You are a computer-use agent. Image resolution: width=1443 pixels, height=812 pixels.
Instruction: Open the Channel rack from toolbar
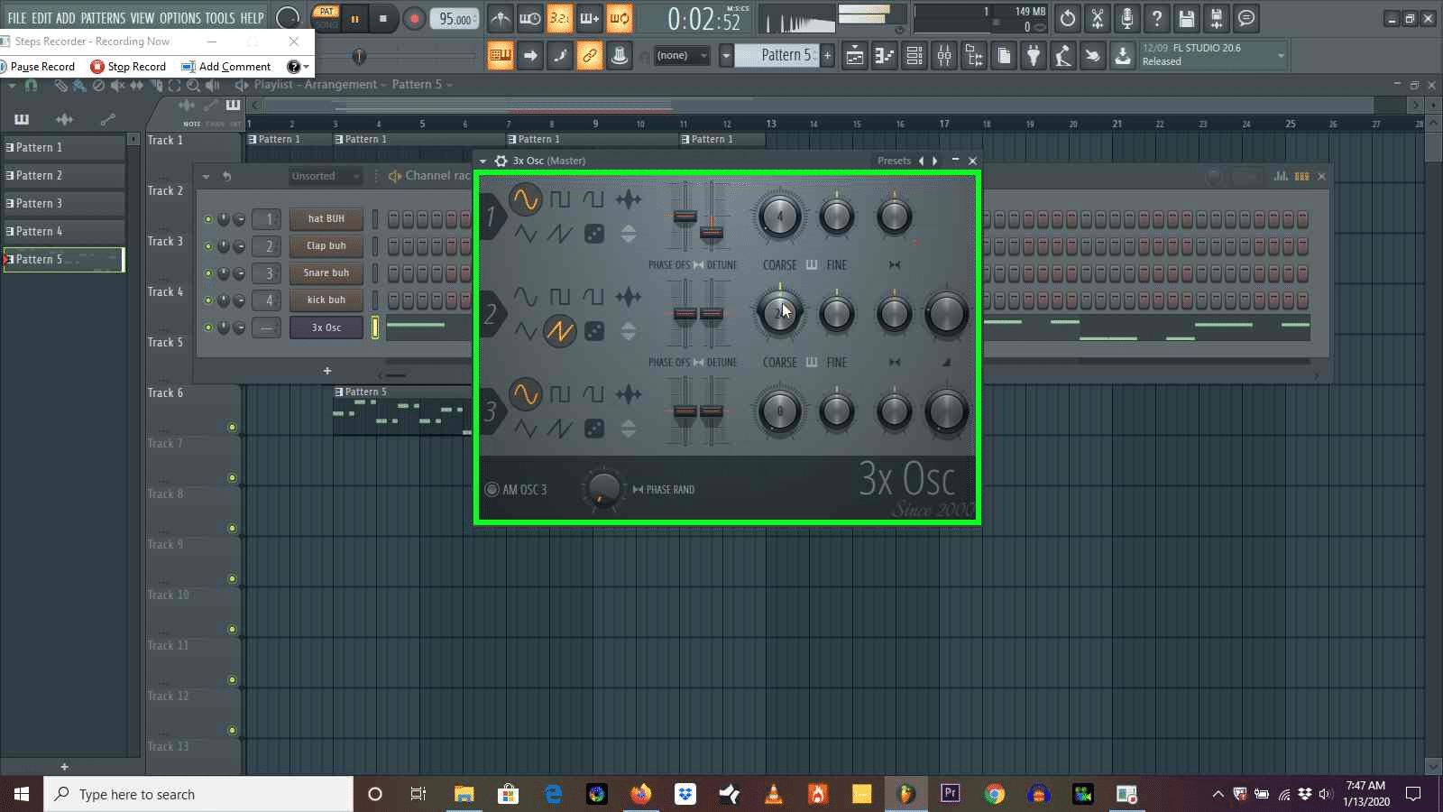tap(914, 56)
